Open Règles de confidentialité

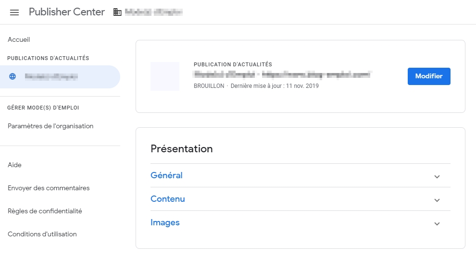pyautogui.click(x=45, y=211)
